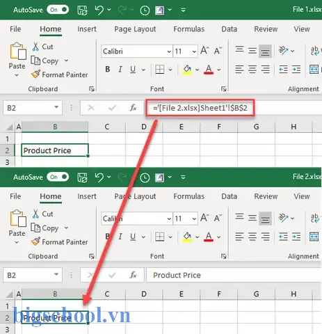This screenshot has width=322, height=334.
Task: Decrease indent in File 1
Action: 283,70
